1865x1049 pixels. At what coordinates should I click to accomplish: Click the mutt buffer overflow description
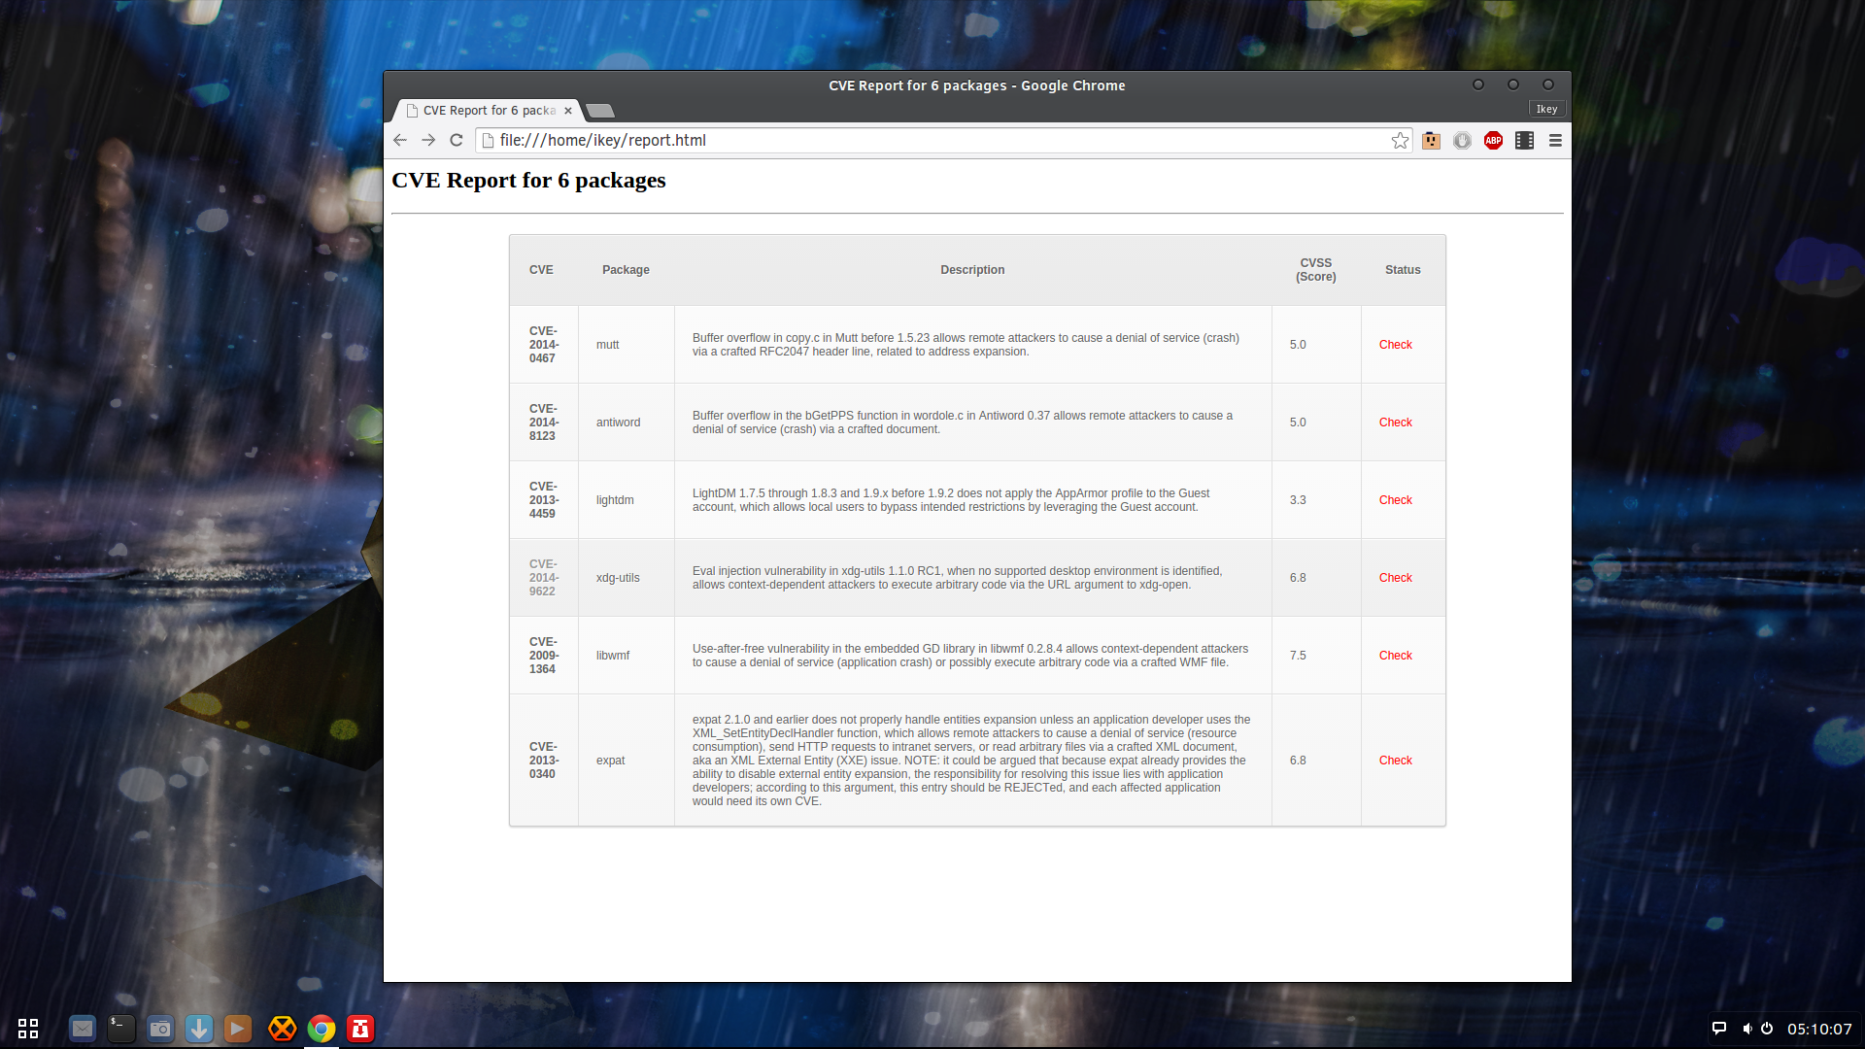pos(966,345)
